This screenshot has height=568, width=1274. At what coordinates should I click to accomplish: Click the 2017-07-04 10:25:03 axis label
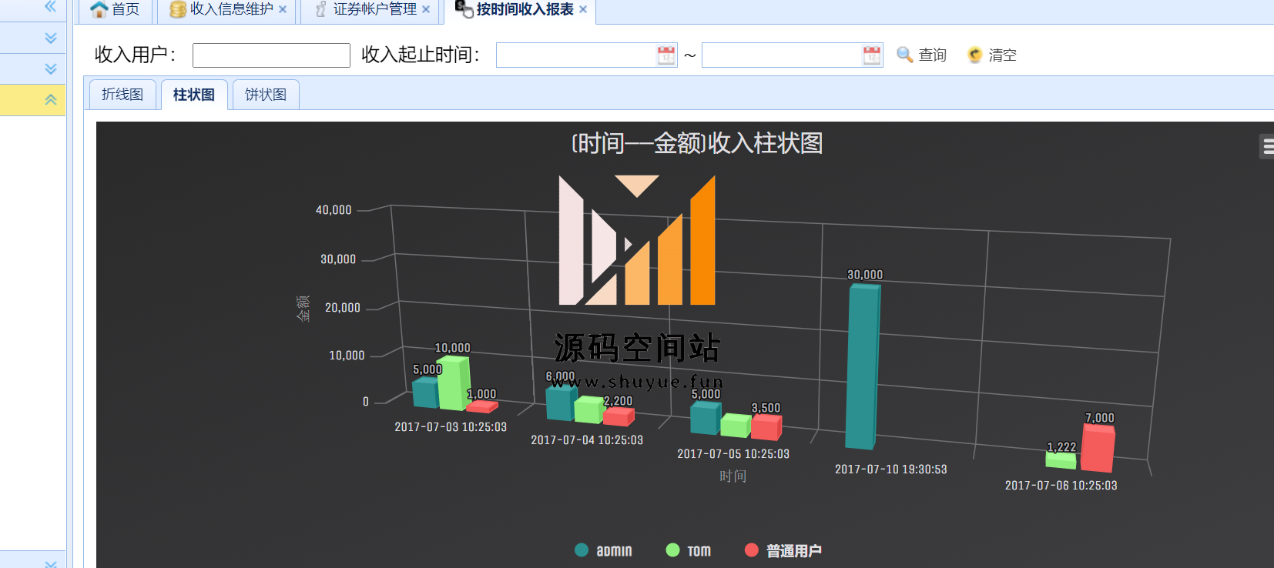tap(587, 440)
